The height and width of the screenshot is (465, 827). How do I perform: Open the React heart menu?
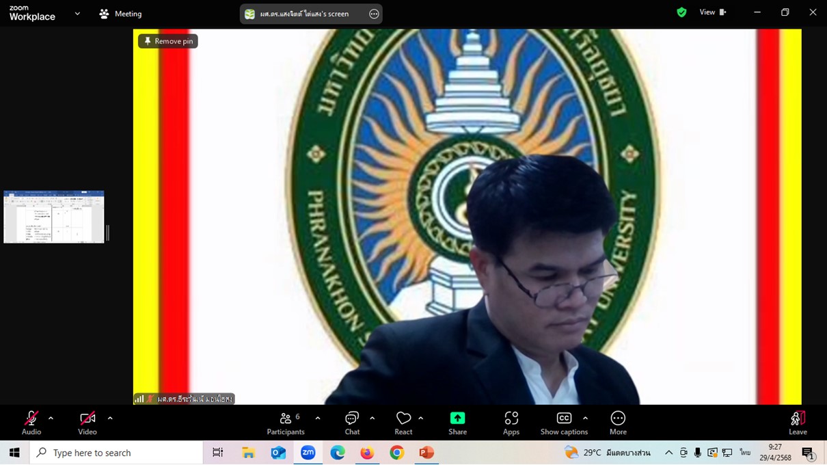click(x=403, y=423)
